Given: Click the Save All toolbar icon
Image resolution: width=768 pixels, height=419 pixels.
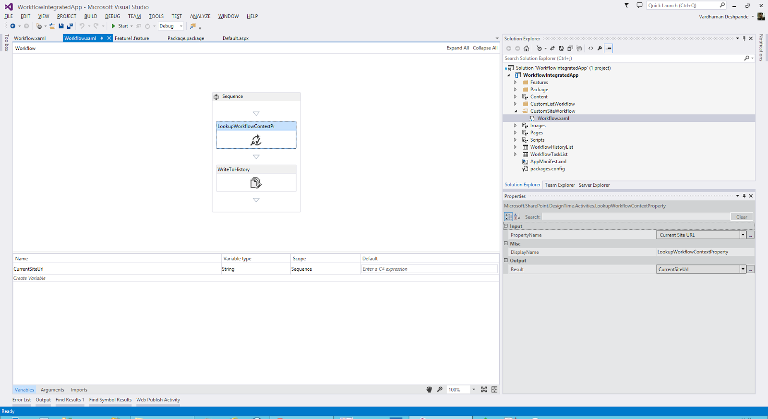Looking at the screenshot, I should (x=70, y=26).
